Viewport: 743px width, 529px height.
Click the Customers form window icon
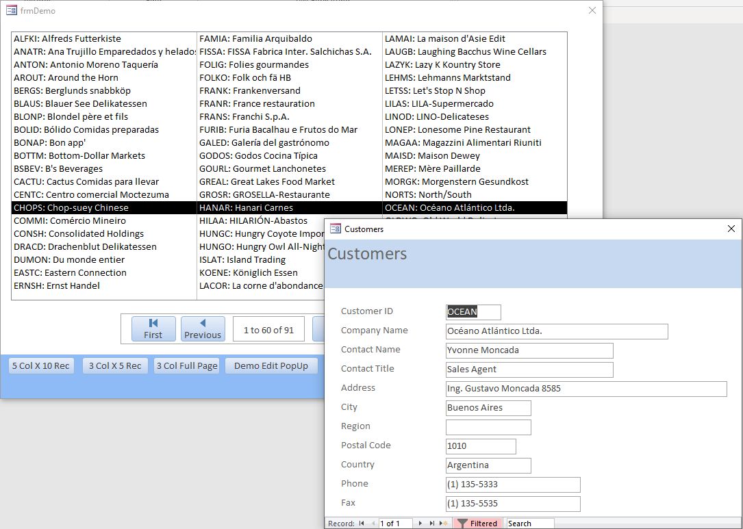click(336, 229)
